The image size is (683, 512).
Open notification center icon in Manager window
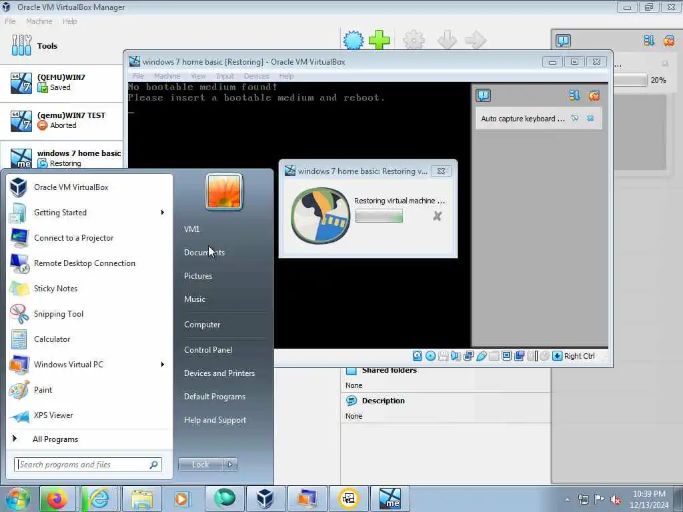563,41
